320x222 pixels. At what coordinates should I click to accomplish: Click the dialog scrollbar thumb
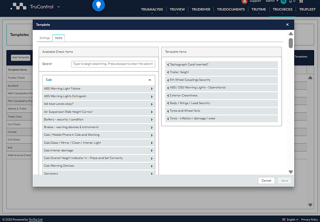[291, 43]
